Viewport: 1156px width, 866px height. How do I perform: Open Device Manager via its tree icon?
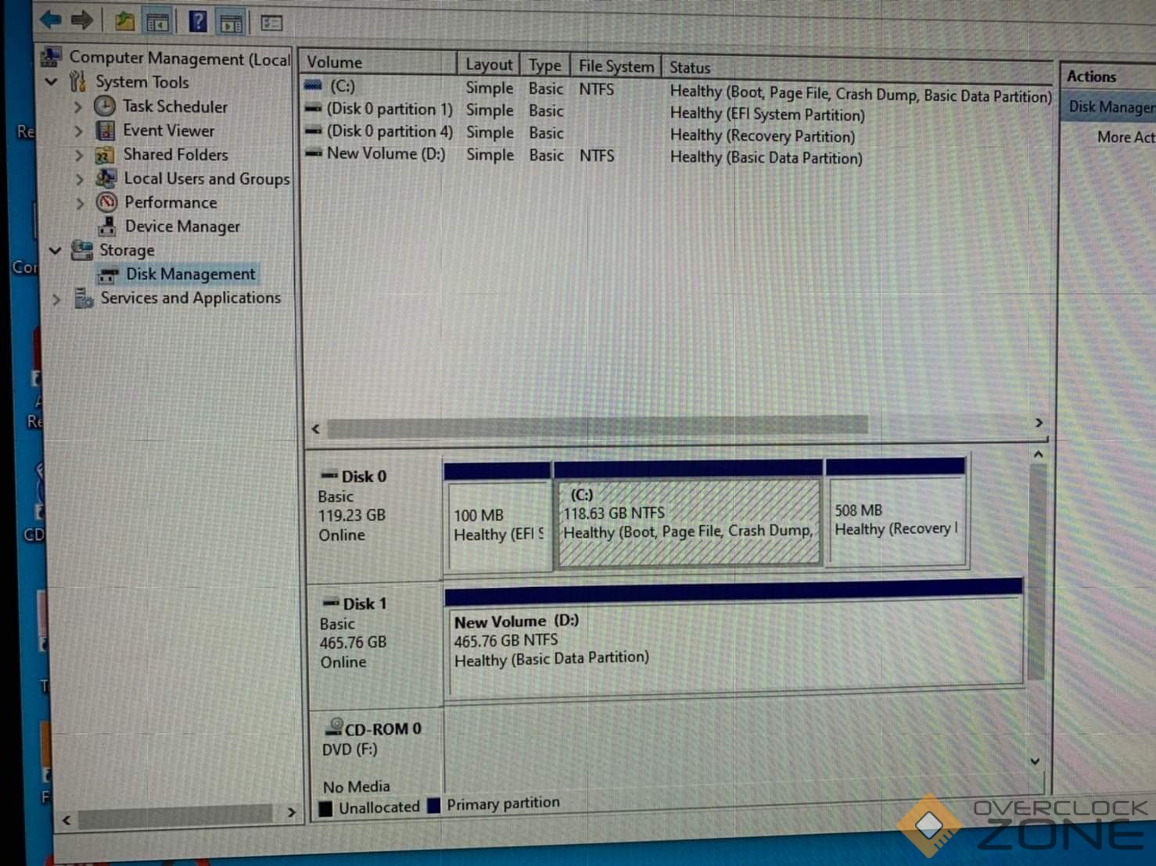pos(107,226)
